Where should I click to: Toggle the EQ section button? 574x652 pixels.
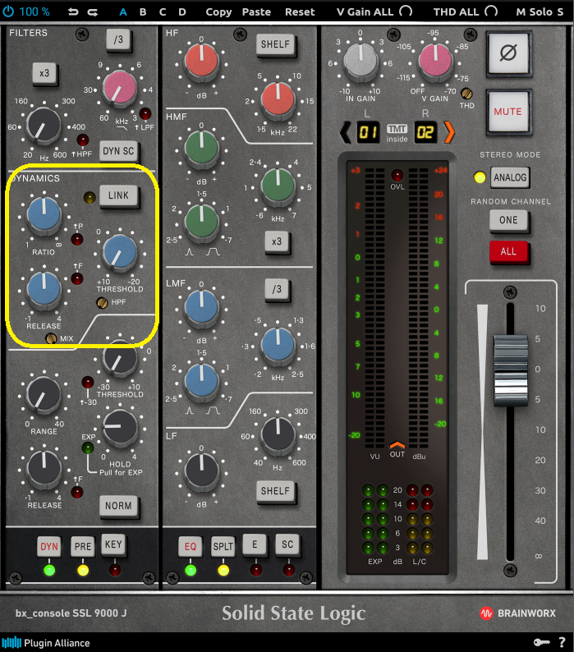(x=190, y=547)
